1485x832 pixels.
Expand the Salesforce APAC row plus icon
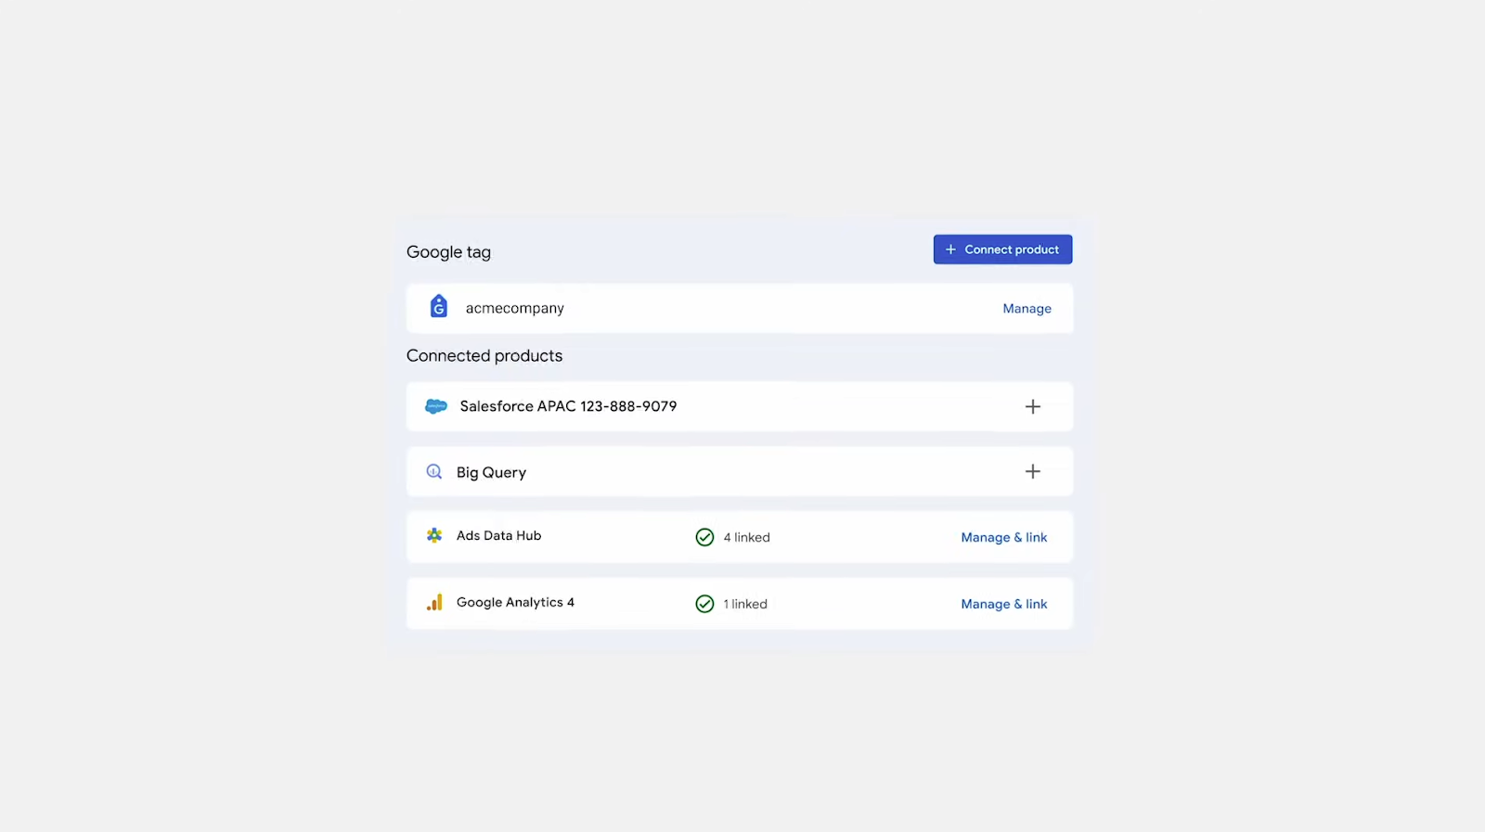click(1032, 406)
